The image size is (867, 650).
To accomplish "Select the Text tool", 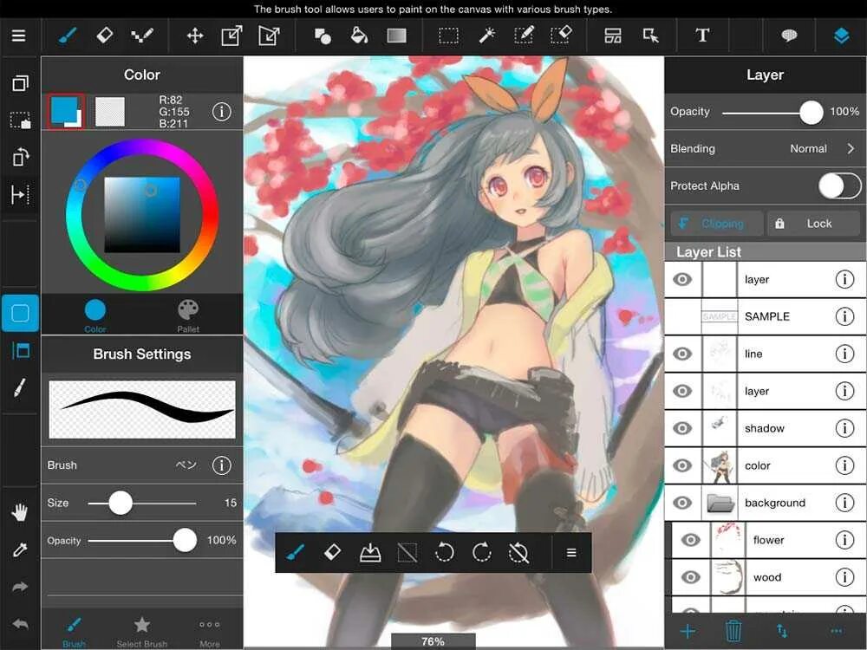I will click(702, 36).
